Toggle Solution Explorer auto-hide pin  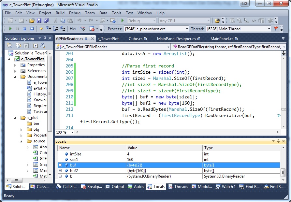pos(45,38)
